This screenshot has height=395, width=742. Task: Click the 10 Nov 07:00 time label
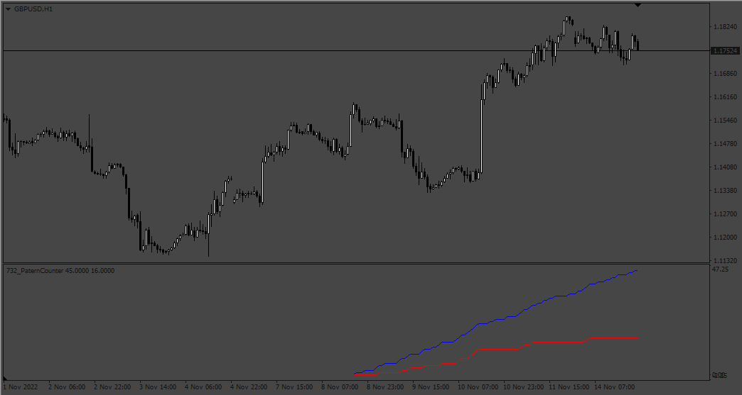coord(478,387)
